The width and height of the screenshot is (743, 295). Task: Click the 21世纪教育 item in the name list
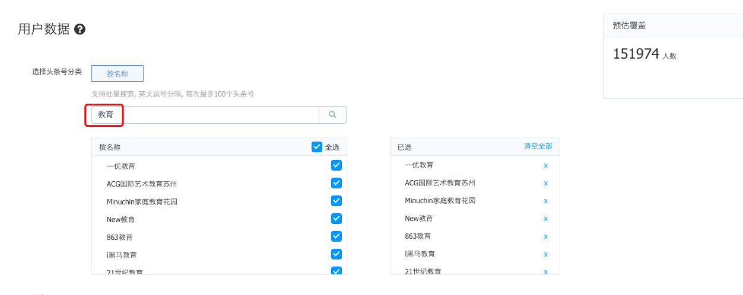coord(125,272)
